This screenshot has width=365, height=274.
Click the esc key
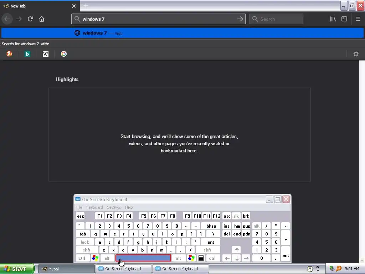point(81,216)
